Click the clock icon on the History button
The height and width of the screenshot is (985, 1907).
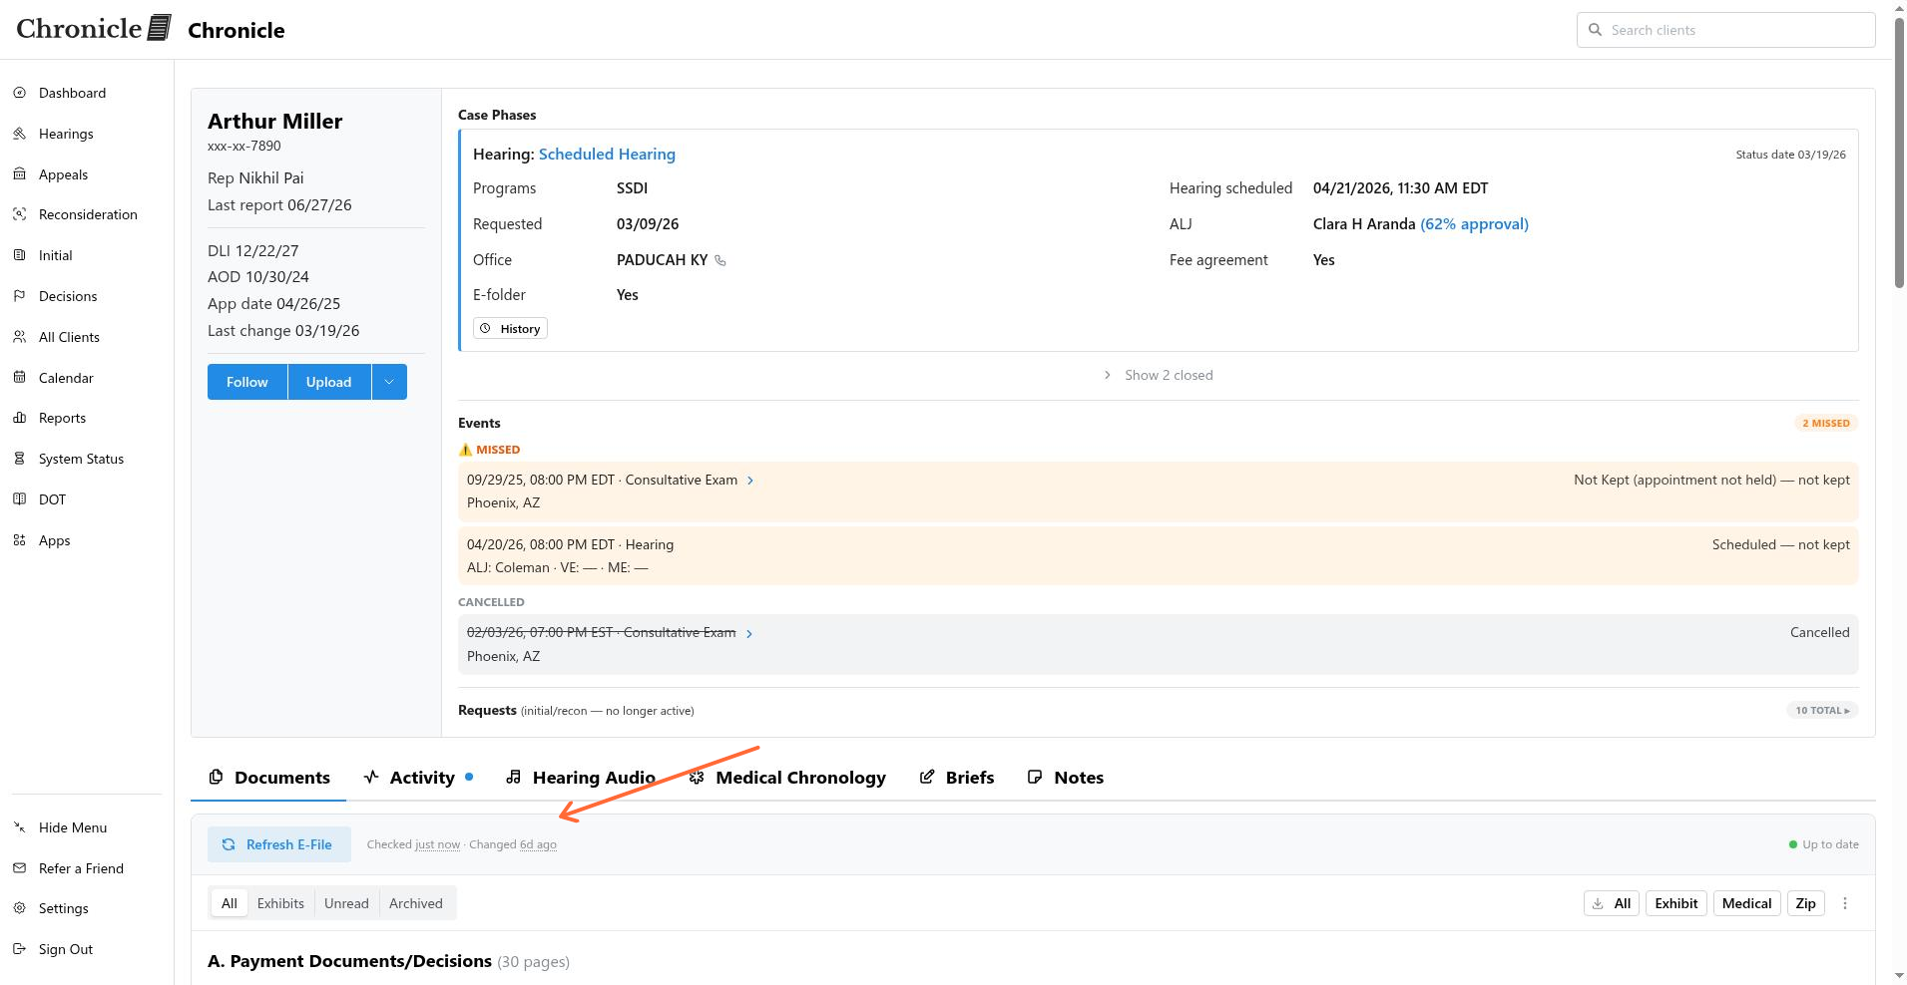(x=486, y=328)
